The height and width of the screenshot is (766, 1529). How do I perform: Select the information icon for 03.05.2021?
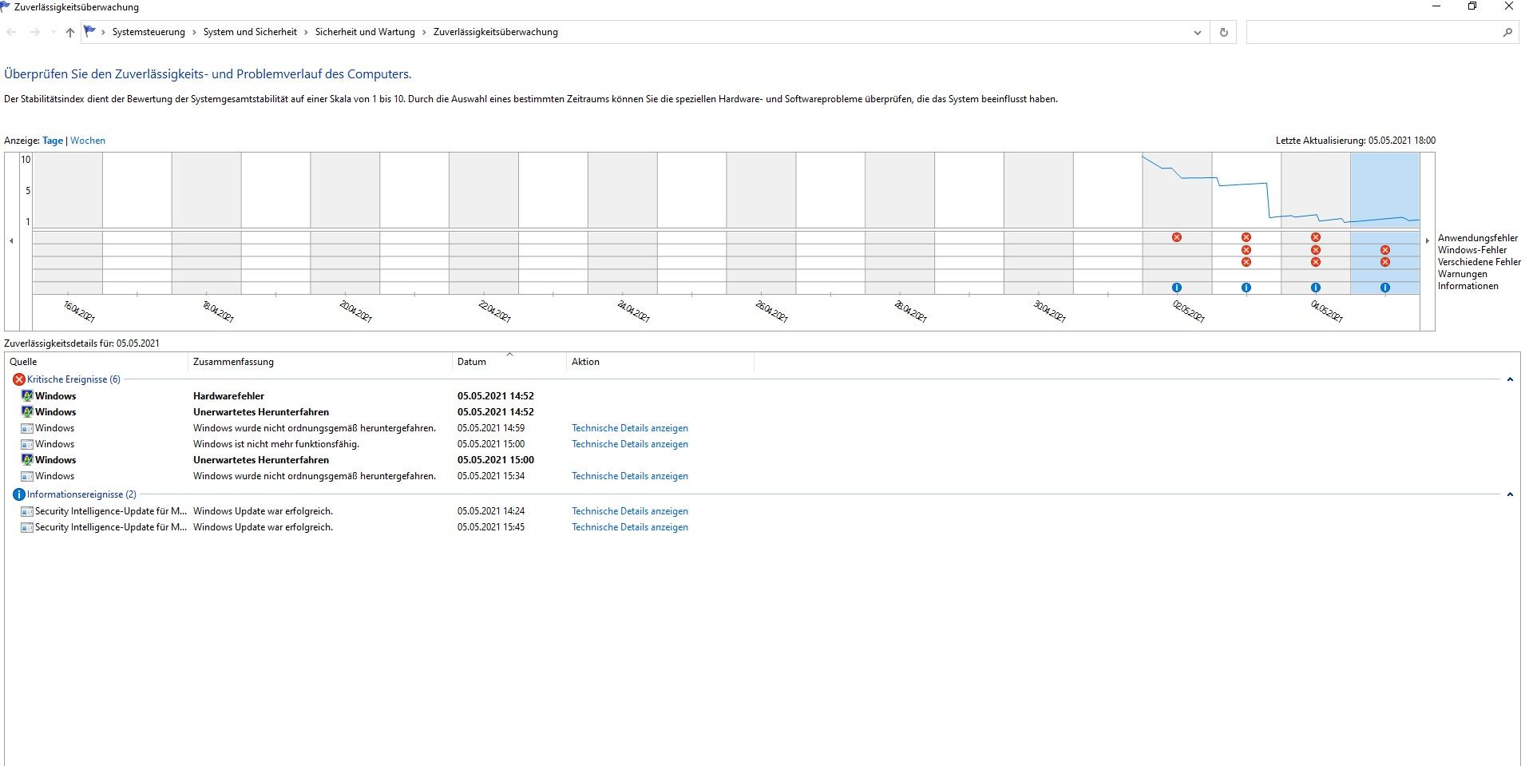(1246, 288)
